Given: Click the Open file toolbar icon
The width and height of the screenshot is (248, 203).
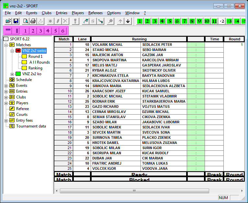Looking at the screenshot, I should (8, 21).
